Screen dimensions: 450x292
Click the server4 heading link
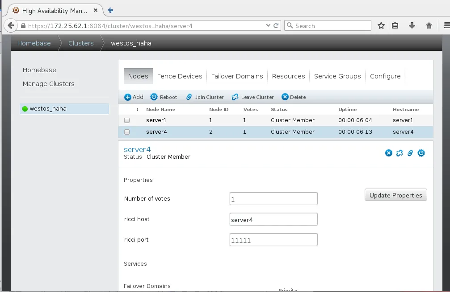point(137,149)
